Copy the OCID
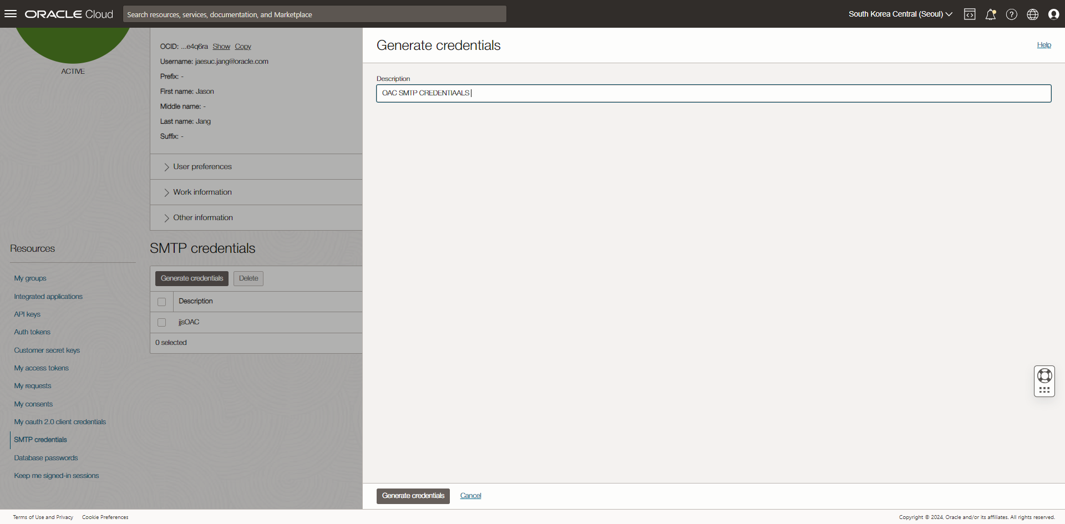 [x=243, y=47]
